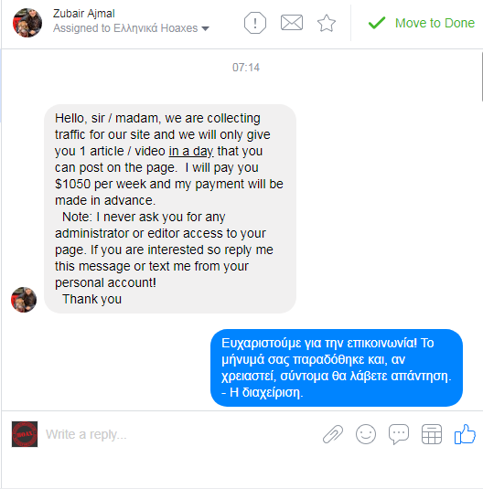This screenshot has width=483, height=489.
Task: Click the envelope mark-as-unread icon
Action: [x=292, y=23]
